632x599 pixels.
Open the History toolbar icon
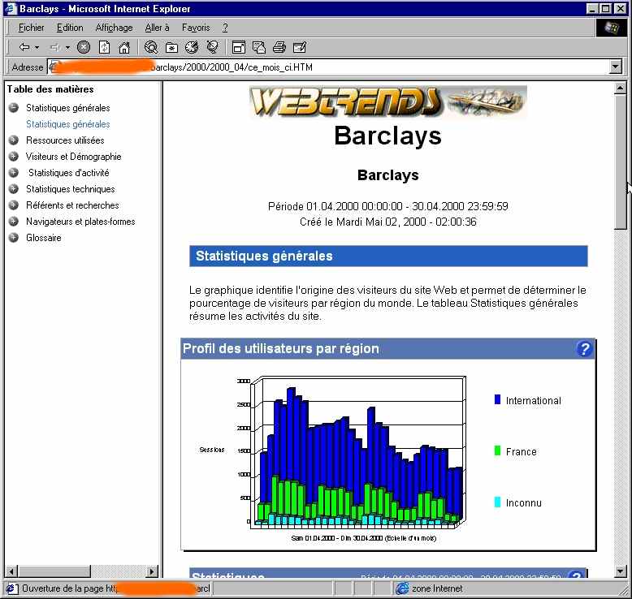(x=192, y=48)
